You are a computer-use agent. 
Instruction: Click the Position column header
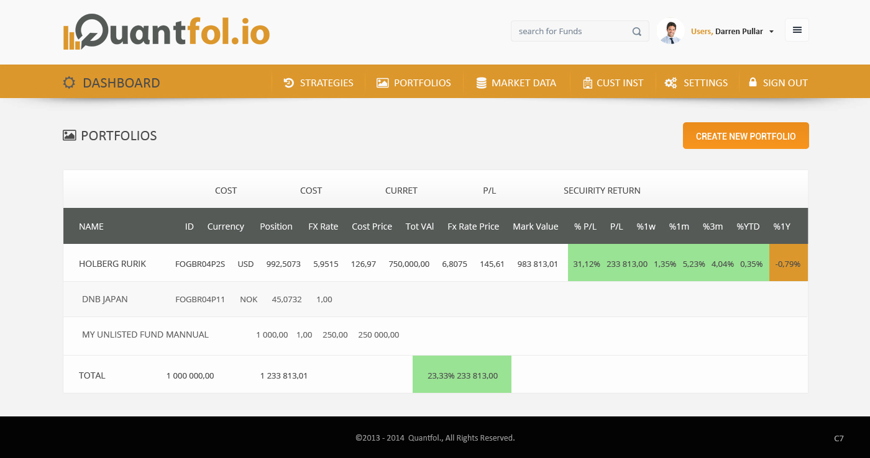[x=276, y=227]
